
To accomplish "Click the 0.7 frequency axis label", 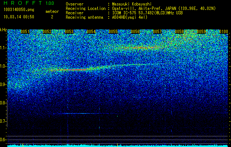I will 3,121.
